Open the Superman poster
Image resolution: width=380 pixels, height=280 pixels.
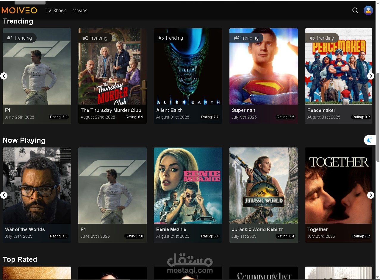[264, 66]
